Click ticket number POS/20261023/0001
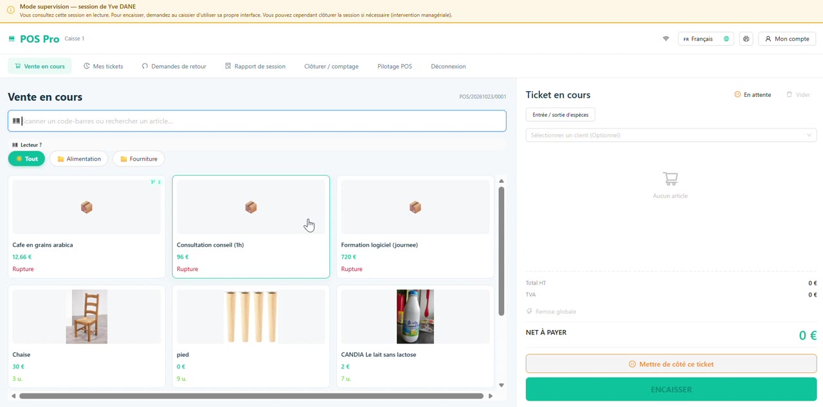The width and height of the screenshot is (823, 407). point(483,97)
